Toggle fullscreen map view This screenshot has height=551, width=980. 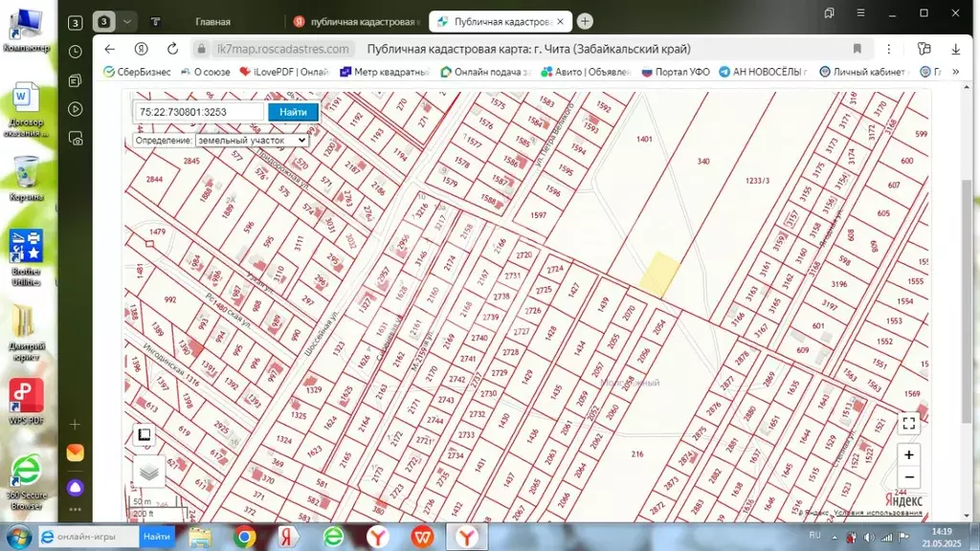tap(909, 423)
